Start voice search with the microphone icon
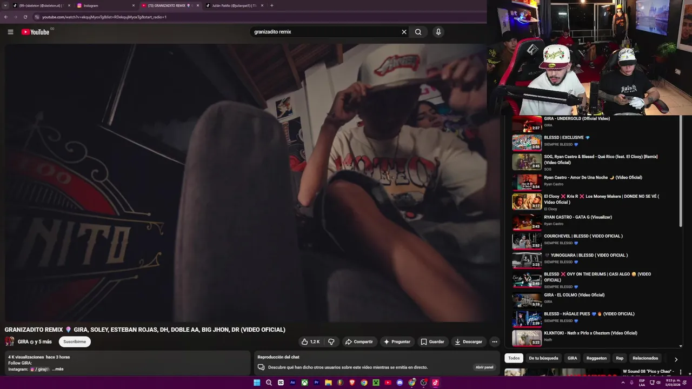This screenshot has height=389, width=692. coord(438,32)
